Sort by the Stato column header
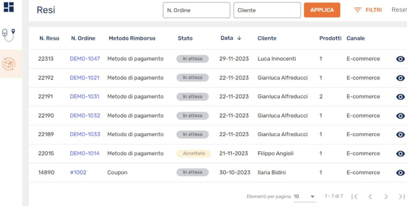 tap(185, 38)
